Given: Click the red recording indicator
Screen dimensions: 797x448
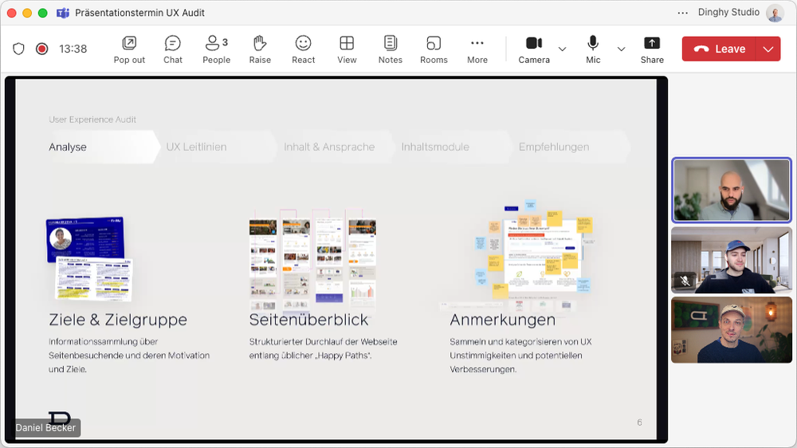Looking at the screenshot, I should pyautogui.click(x=41, y=49).
